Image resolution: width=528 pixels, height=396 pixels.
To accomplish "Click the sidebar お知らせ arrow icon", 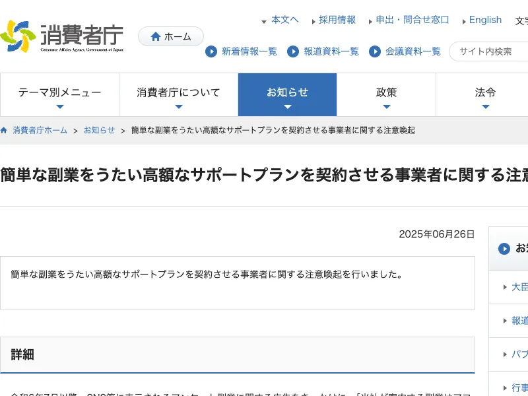I will (x=504, y=249).
